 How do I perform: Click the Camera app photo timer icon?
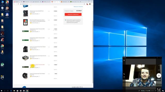tap(124, 74)
